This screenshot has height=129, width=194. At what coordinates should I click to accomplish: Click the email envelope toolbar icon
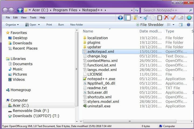tap(181, 17)
